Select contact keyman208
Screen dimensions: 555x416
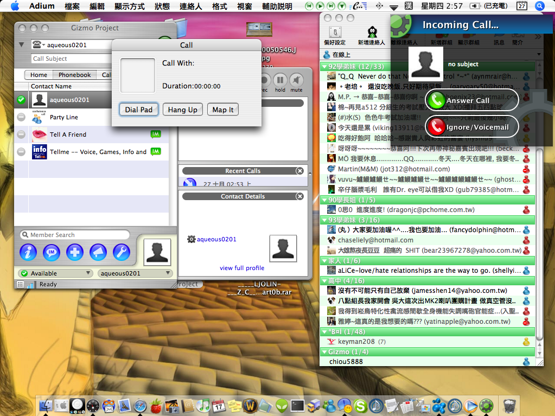coord(427,341)
